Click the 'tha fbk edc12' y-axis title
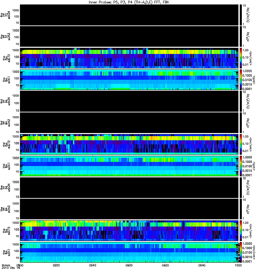258x275 pixels. point(7,58)
